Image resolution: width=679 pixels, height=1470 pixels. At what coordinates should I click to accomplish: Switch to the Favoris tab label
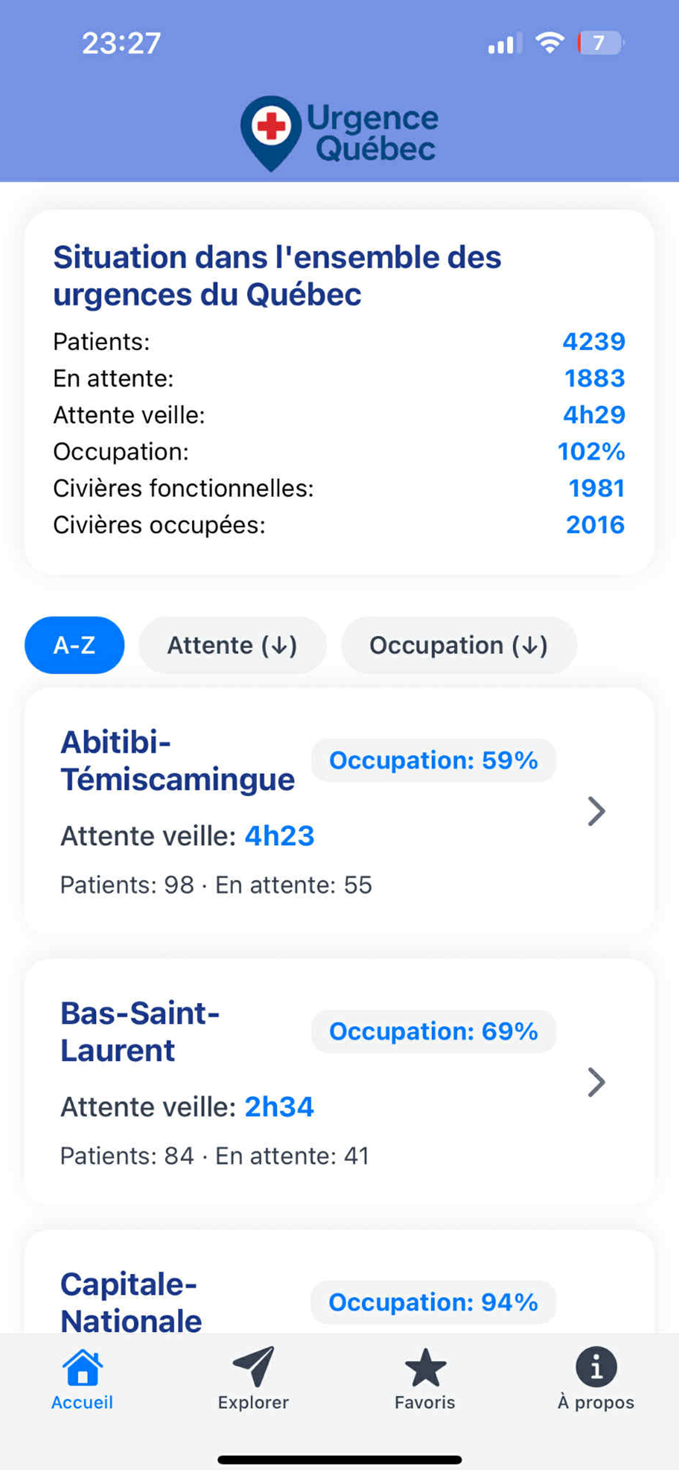click(425, 1402)
